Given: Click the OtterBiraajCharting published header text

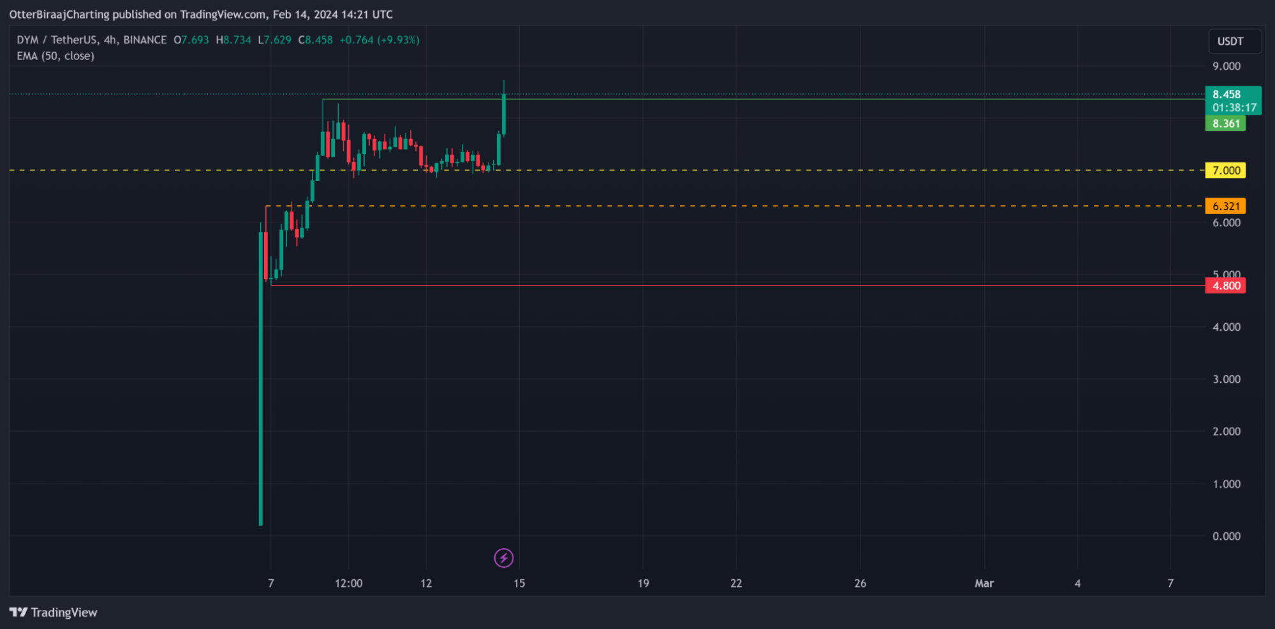Looking at the screenshot, I should (201, 15).
